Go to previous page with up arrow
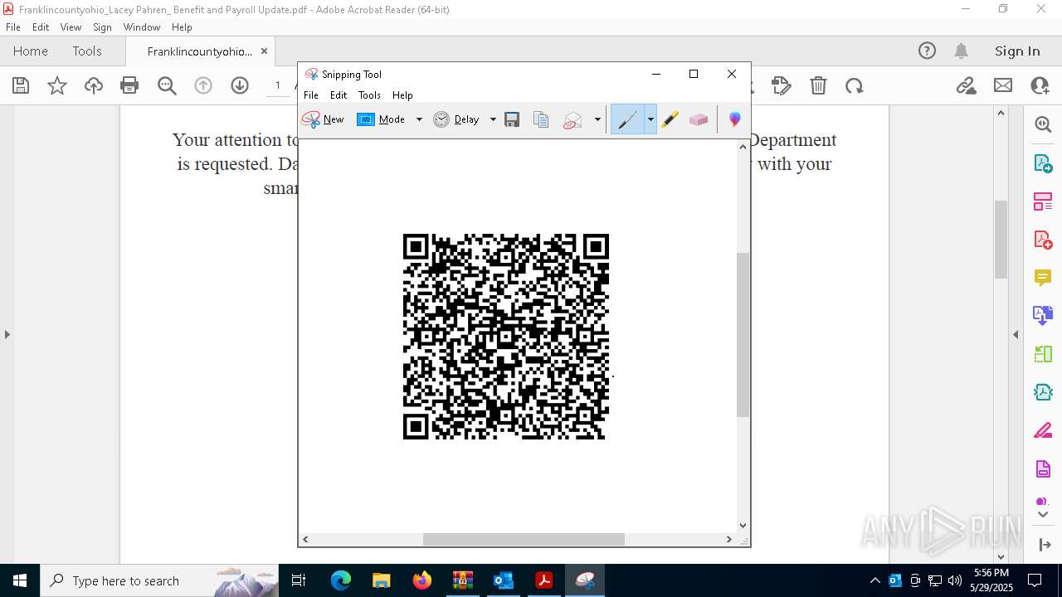 pos(203,85)
